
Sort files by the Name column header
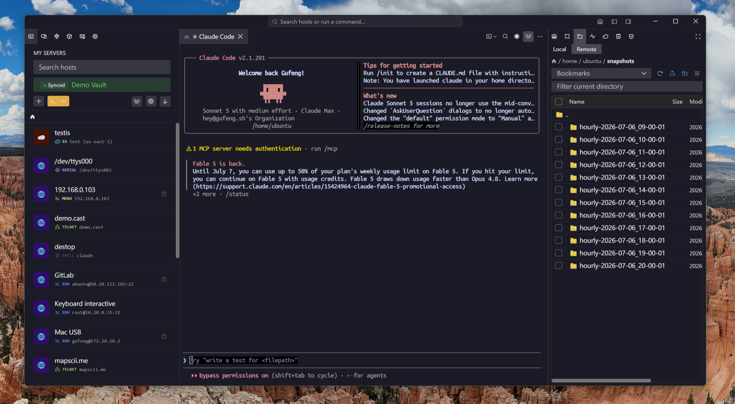(x=577, y=102)
